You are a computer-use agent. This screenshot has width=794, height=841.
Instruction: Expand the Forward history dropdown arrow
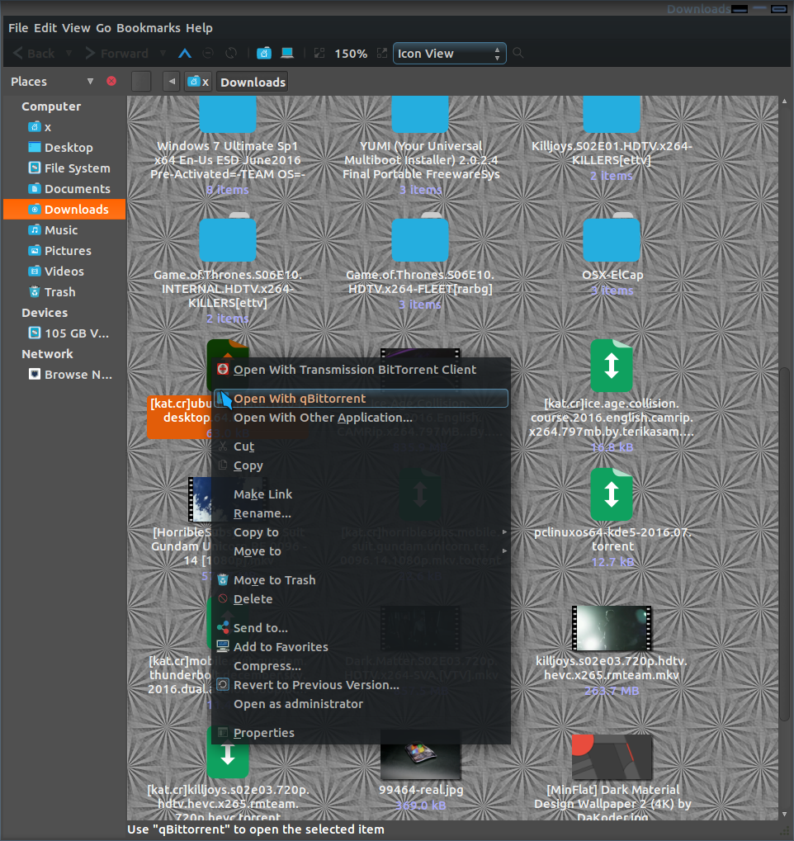163,53
